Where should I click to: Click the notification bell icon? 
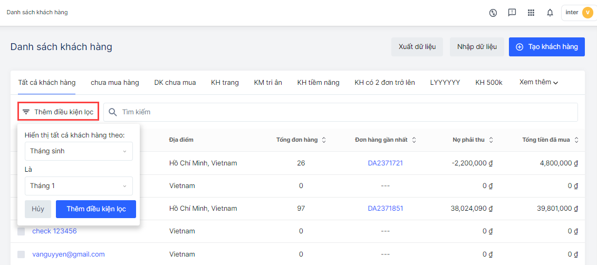[550, 13]
